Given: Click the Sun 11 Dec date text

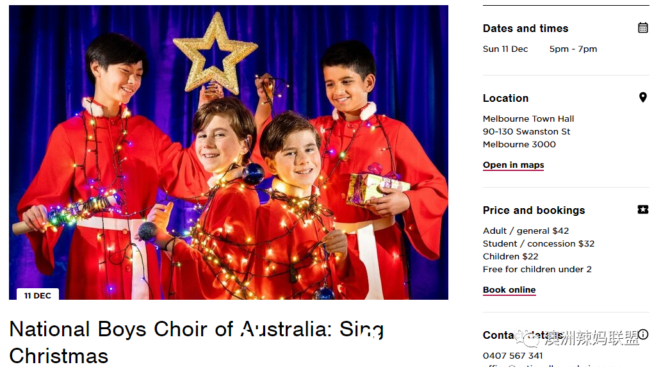Looking at the screenshot, I should coord(505,49).
